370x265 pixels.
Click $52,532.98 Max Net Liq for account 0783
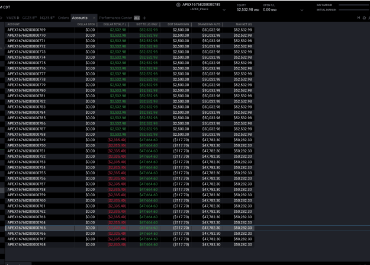point(243,107)
